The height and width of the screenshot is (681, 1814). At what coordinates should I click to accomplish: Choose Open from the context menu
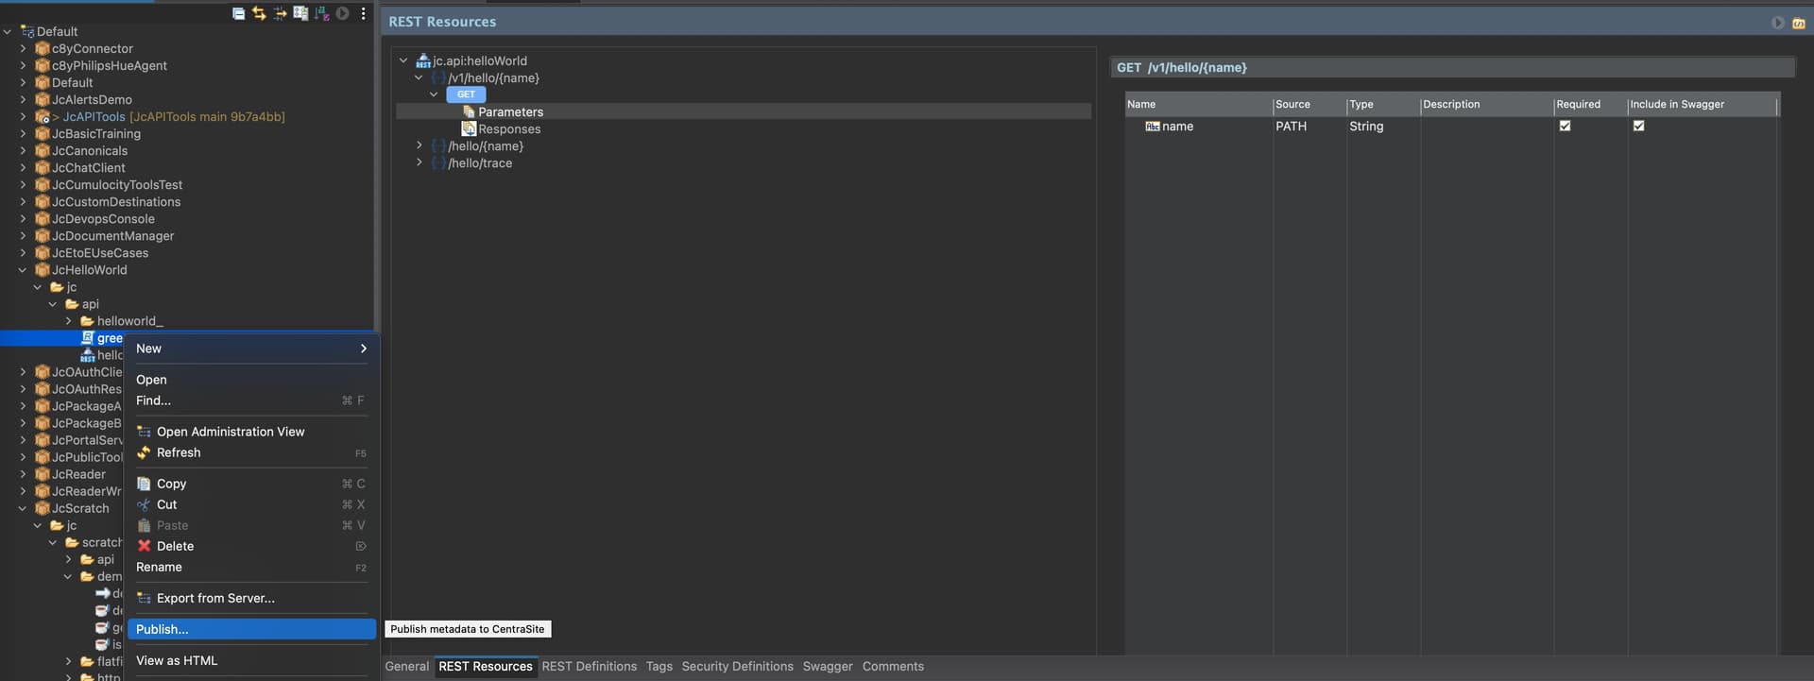click(251, 380)
